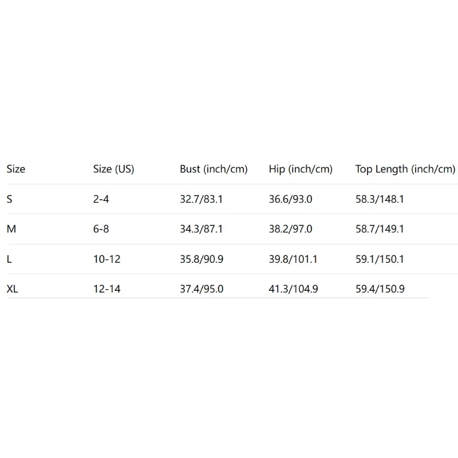Click bust measurement 34.3/87.1
The width and height of the screenshot is (458, 458).
click(x=201, y=229)
